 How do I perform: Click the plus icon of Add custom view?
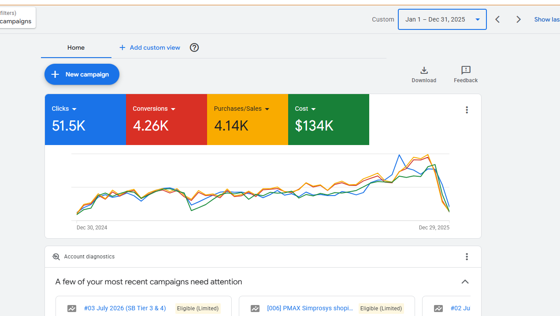[x=122, y=47]
